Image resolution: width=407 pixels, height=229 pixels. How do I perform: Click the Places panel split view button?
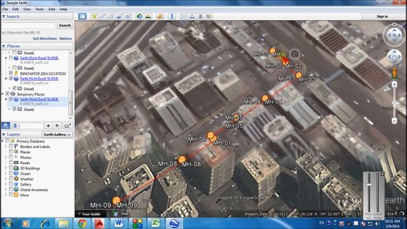(14, 126)
